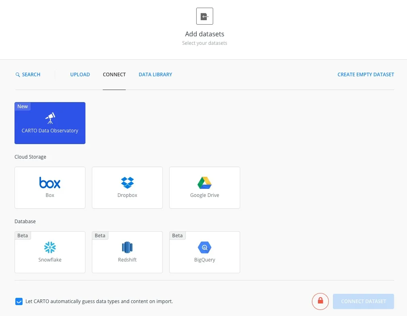Disable automatic data type guessing on import
This screenshot has width=407, height=316.
19,301
